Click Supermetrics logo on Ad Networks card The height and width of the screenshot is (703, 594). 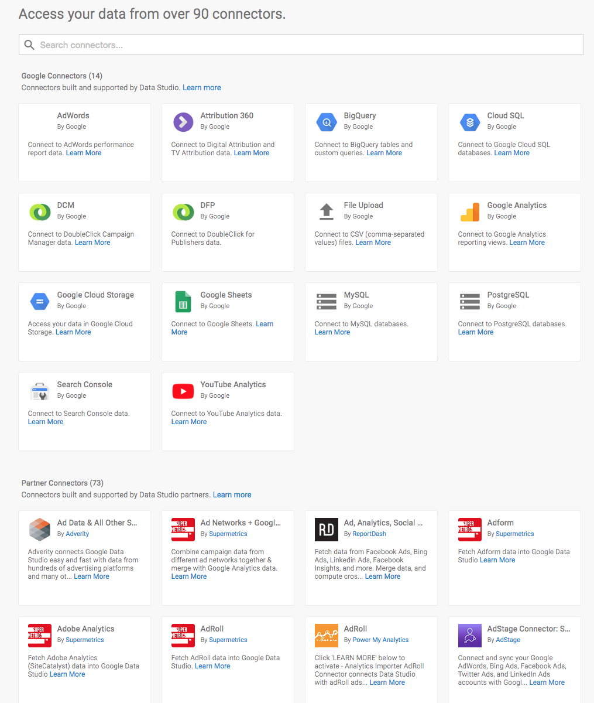click(x=183, y=529)
